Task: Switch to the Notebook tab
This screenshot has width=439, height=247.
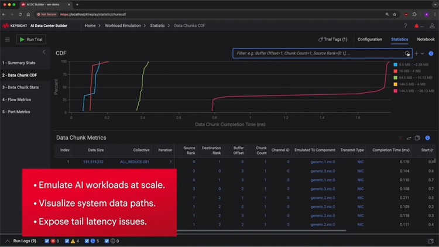Action: coord(426,39)
